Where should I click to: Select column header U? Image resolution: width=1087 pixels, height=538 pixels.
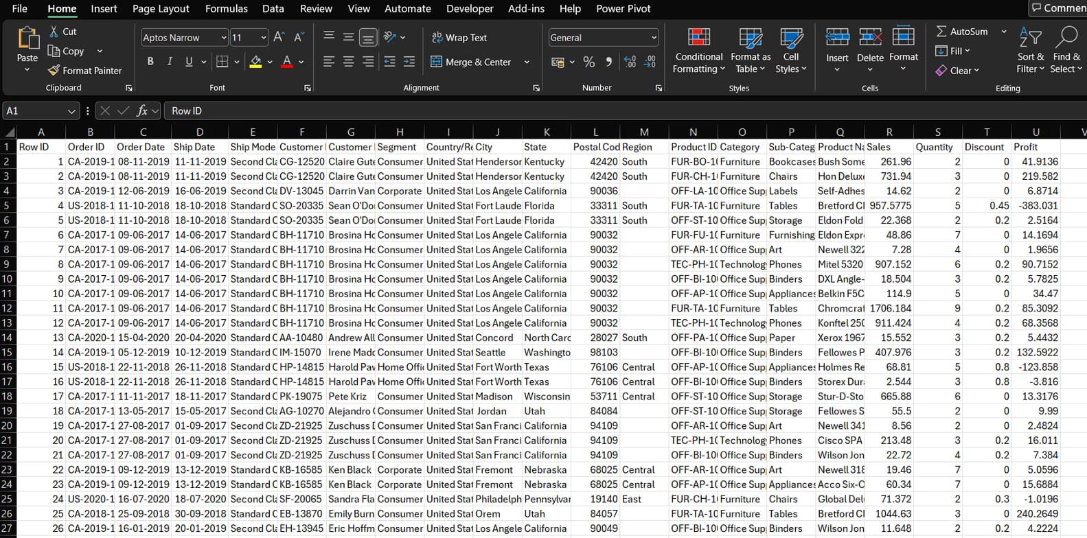click(1035, 132)
